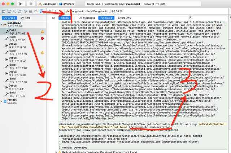Screen dimensions: 231x153
Task: Click warning icon on 上午3:03 Build
Action: (x=42, y=32)
